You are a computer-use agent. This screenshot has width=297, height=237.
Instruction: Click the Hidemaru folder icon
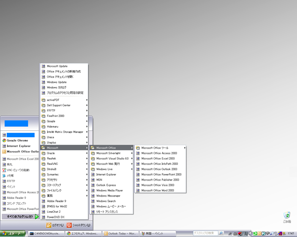click(x=44, y=126)
